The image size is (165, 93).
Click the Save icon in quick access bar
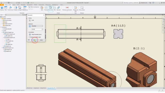9,3
